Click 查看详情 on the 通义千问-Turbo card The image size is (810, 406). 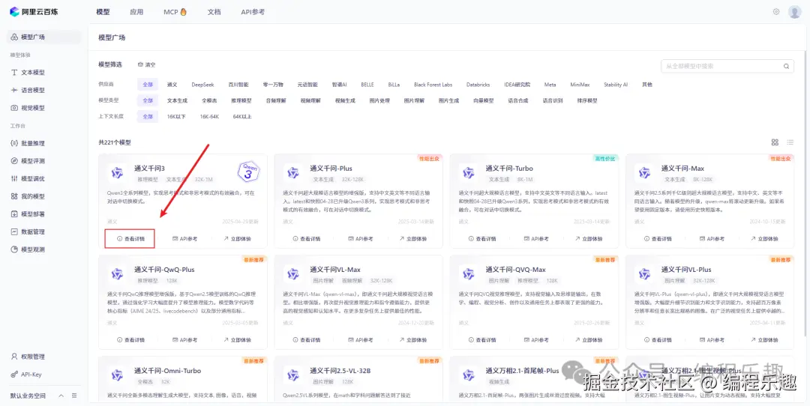coord(482,239)
